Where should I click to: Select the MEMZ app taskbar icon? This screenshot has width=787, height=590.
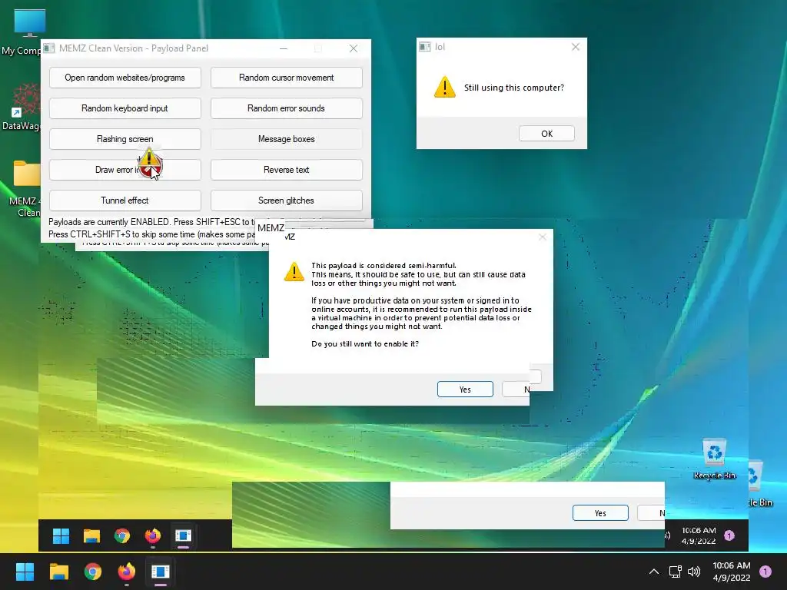tap(160, 572)
